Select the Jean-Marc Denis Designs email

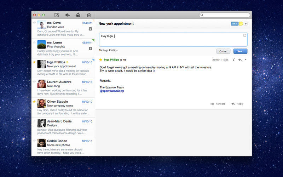[63, 127]
